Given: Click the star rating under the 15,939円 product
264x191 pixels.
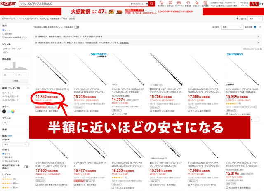Looking at the screenshot, I should click(231, 103).
